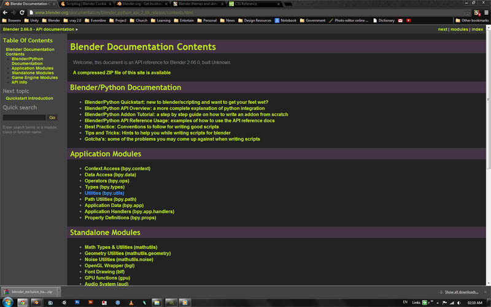Open the compressed ZIP file link

pos(122,72)
